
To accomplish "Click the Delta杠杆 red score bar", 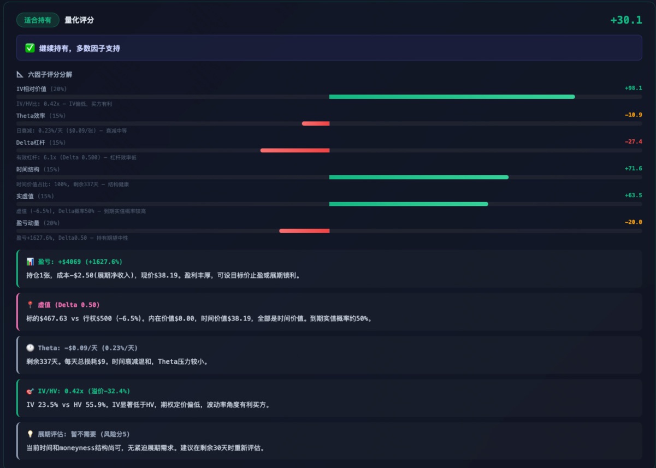I will coord(295,150).
